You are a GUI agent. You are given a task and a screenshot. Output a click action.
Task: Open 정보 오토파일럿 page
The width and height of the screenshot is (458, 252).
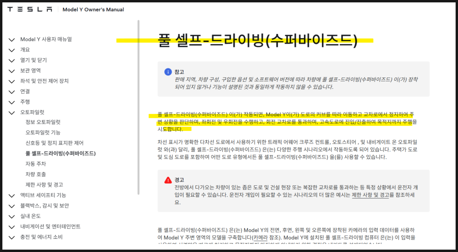(43, 122)
